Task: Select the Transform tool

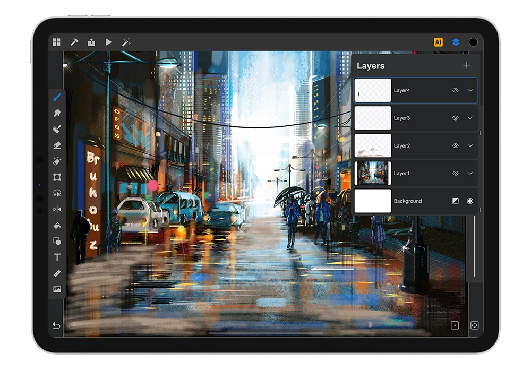Action: click(x=57, y=177)
